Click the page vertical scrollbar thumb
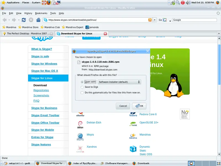This screenshot has height=166, width=221. tap(219, 65)
